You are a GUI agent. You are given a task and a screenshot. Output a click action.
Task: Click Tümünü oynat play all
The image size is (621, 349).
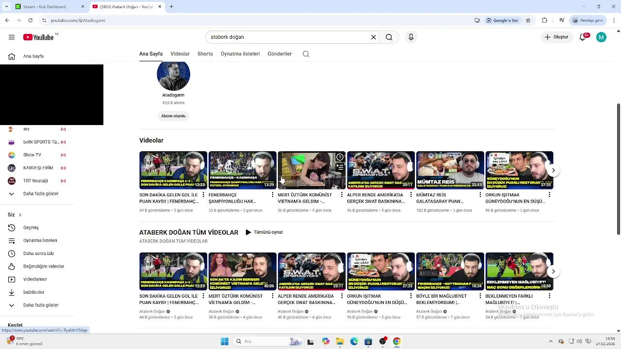click(264, 232)
